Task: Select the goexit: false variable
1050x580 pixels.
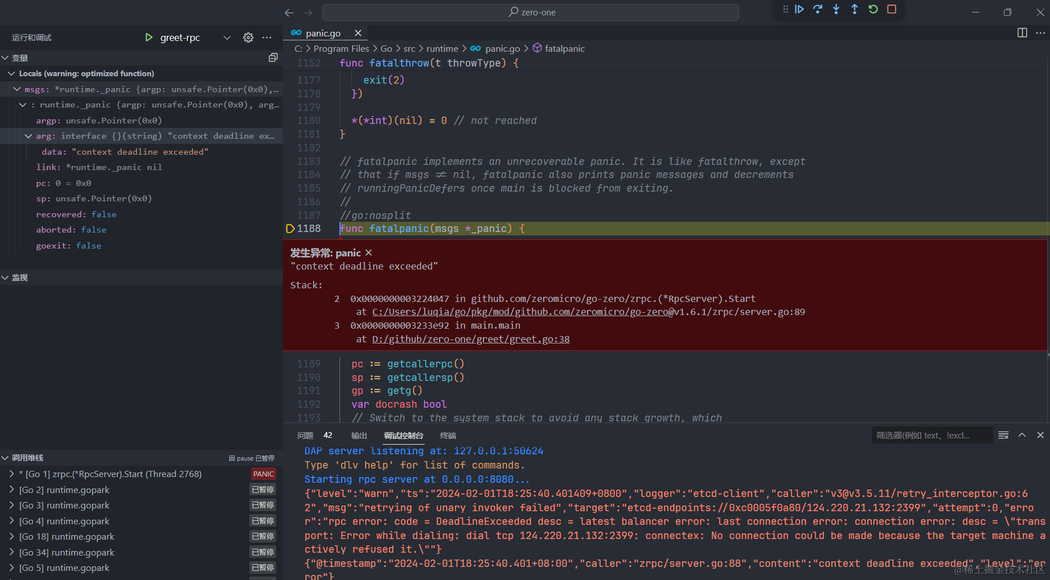Action: (141, 246)
